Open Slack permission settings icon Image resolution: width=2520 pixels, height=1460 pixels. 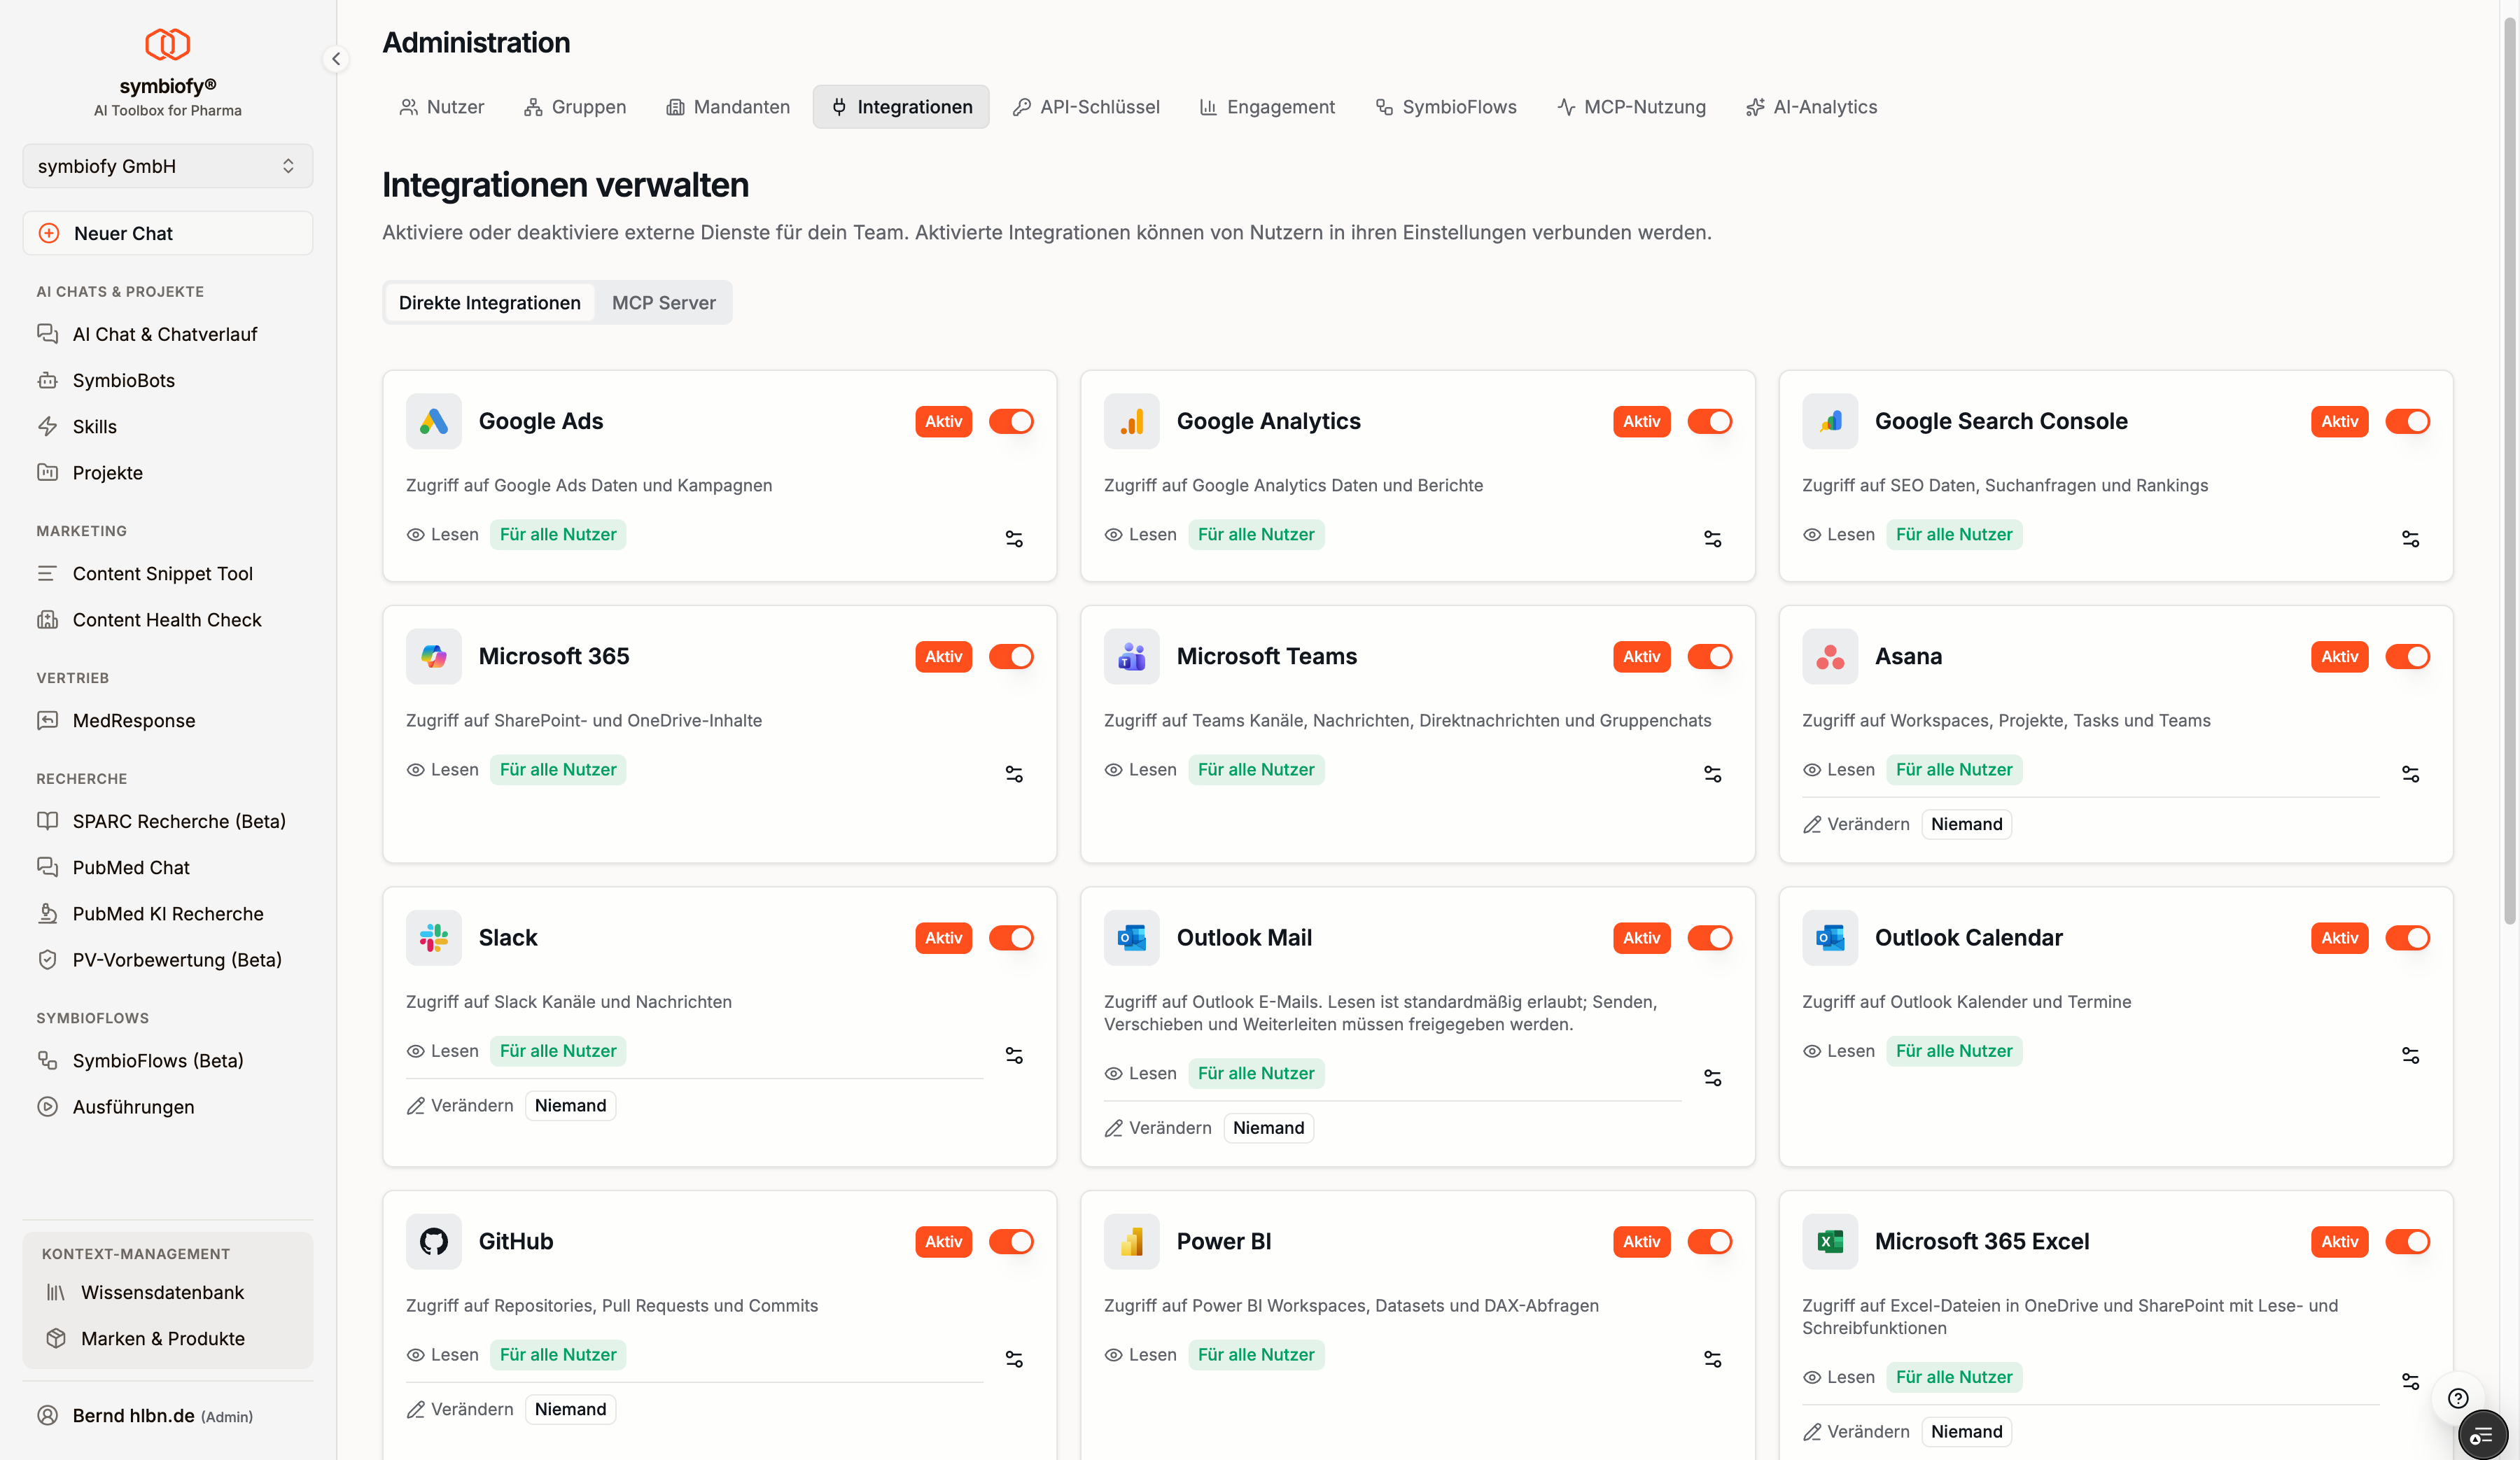tap(1014, 1055)
